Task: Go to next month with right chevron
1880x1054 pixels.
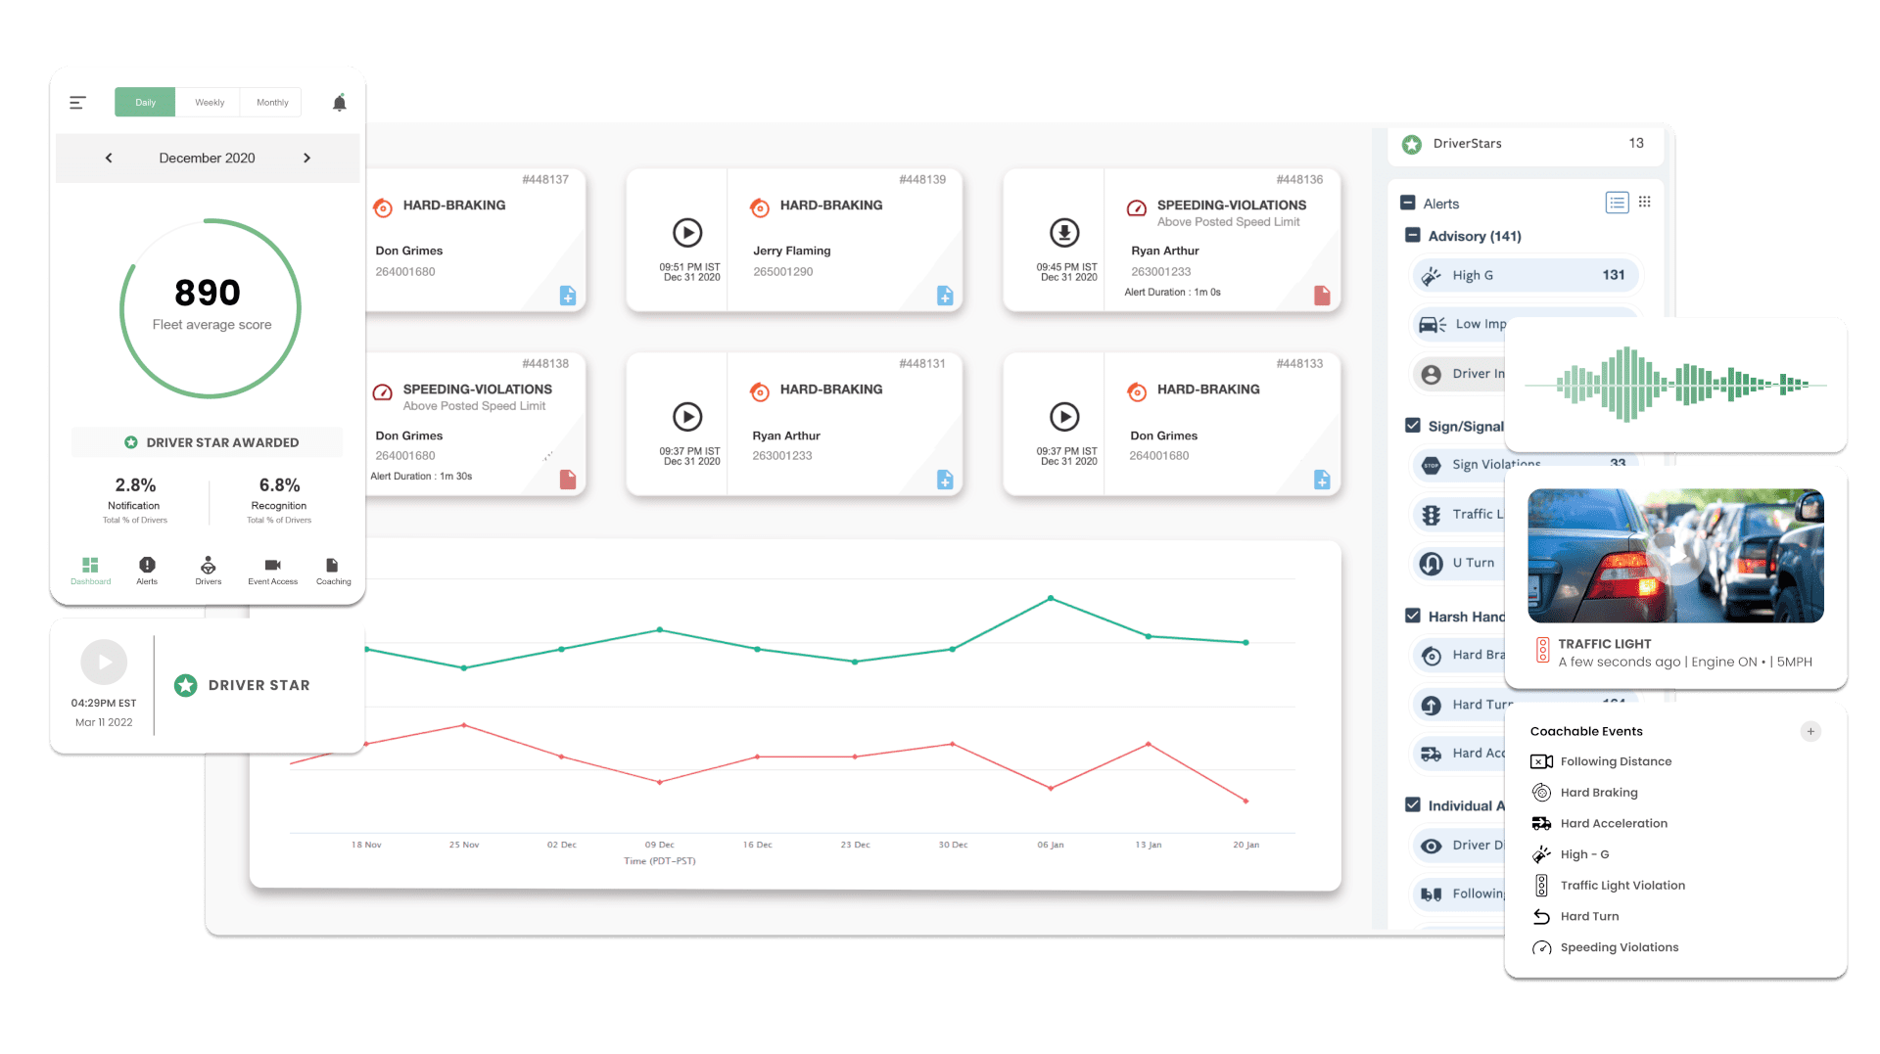Action: pyautogui.click(x=306, y=158)
